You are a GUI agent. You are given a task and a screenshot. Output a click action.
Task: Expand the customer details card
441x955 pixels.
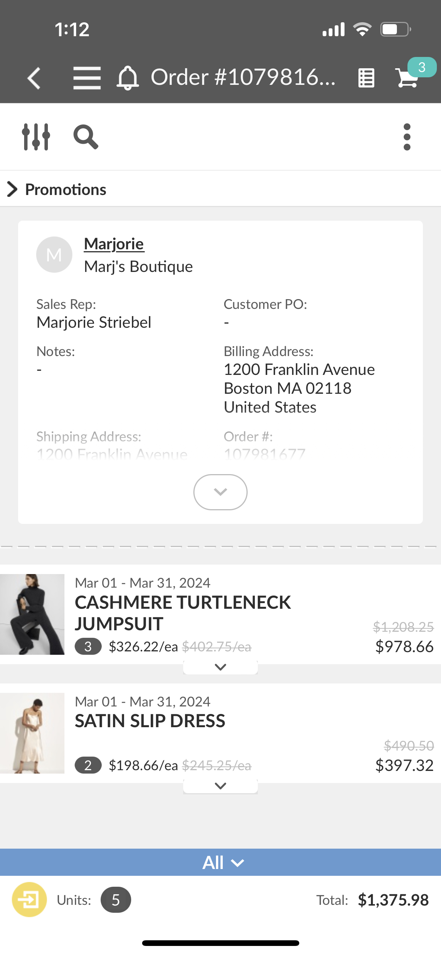[x=220, y=492]
